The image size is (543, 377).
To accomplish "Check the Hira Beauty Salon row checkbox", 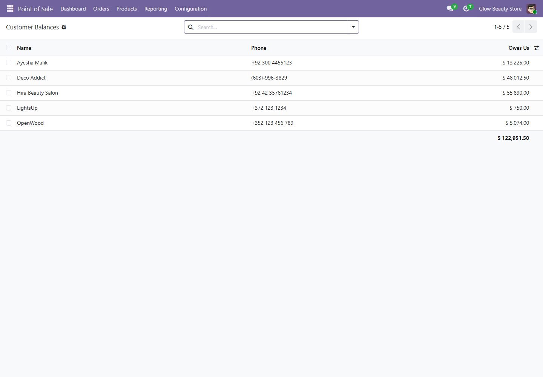I will tap(9, 93).
